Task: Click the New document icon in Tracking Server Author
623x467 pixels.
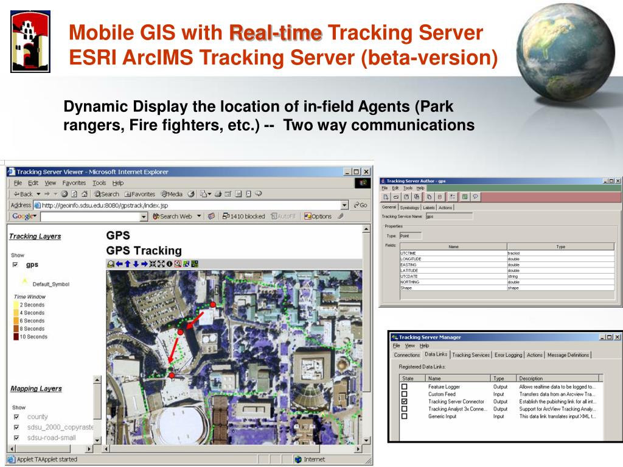Action: 386,197
